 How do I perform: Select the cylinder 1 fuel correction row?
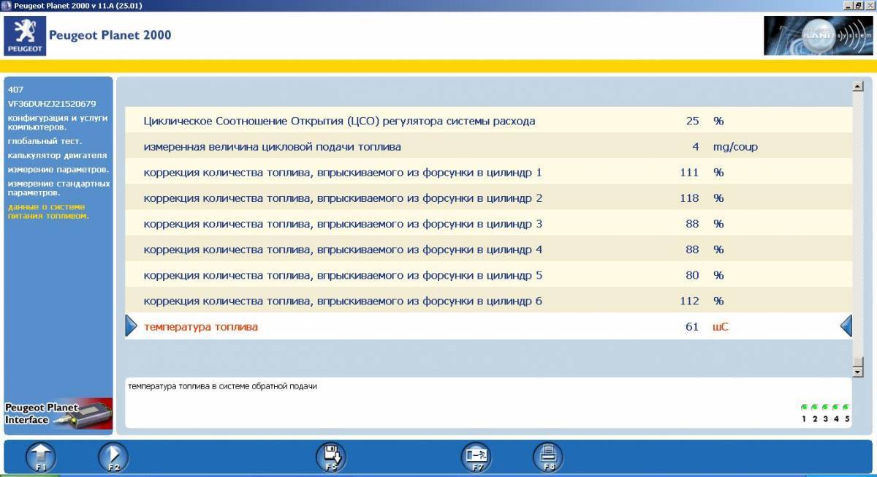point(343,173)
